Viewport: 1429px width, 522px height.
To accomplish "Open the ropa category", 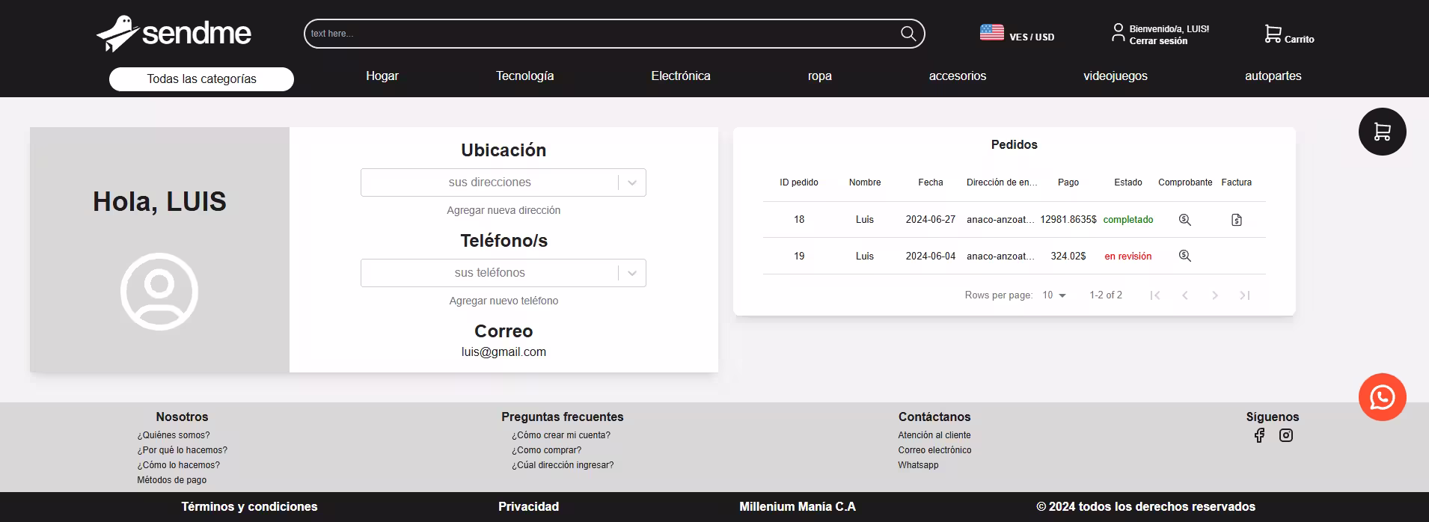I will pyautogui.click(x=819, y=76).
